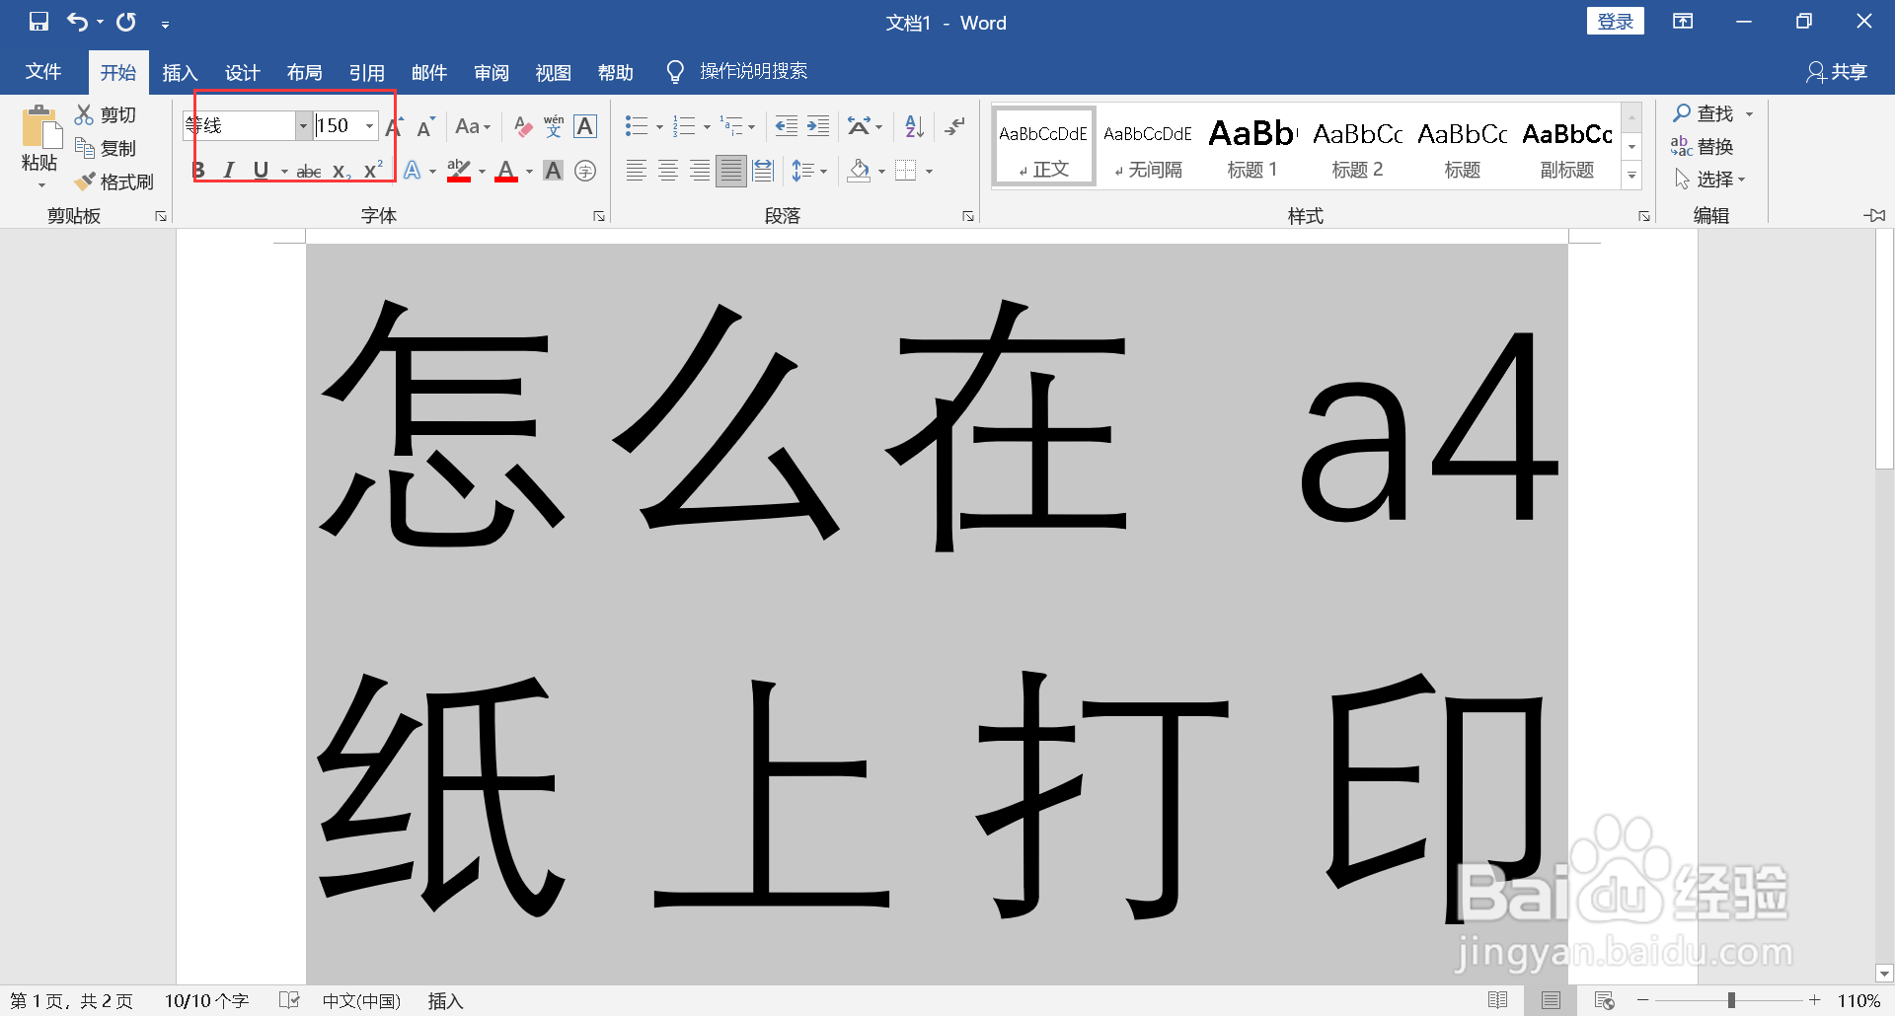This screenshot has width=1895, height=1016.
Task: Switch to the 引用 References tab
Action: click(x=366, y=72)
